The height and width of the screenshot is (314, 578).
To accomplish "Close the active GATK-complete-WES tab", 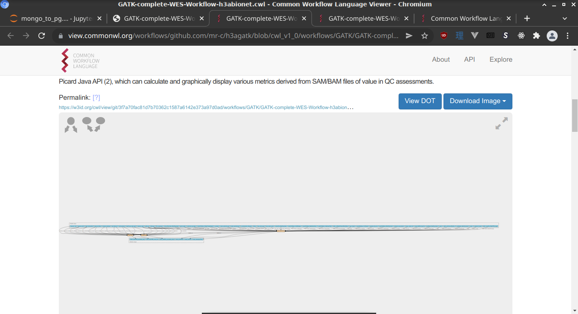I will (304, 19).
